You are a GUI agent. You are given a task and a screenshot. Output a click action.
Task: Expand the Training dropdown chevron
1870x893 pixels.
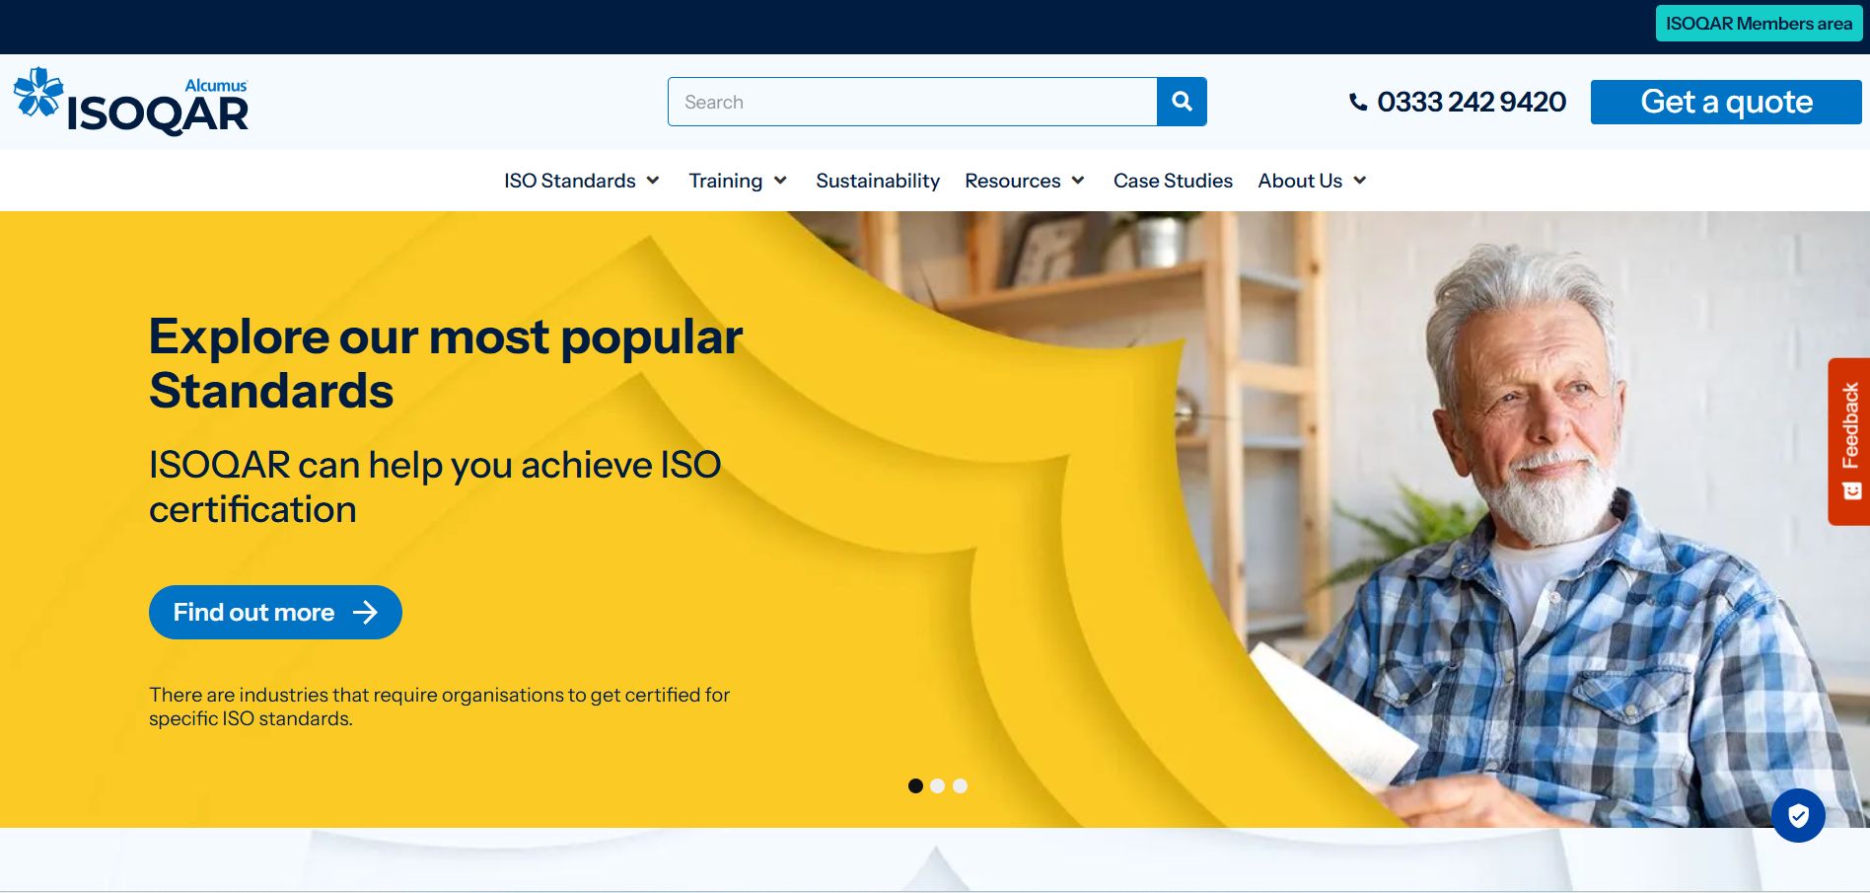(780, 181)
